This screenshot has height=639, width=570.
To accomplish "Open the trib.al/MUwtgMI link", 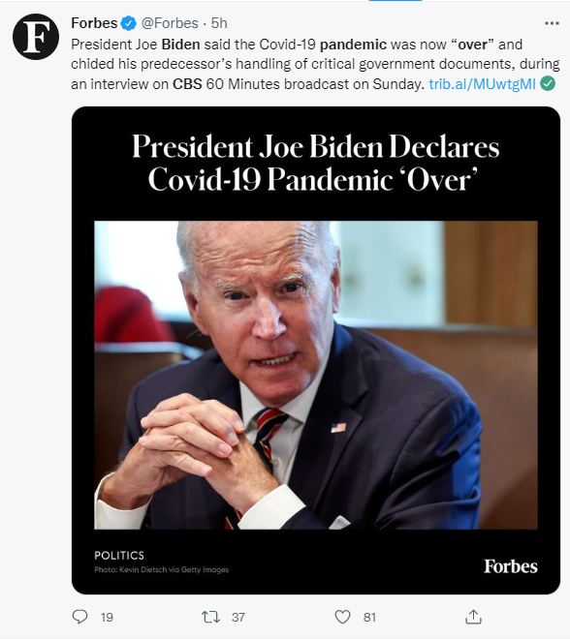I will [x=482, y=84].
